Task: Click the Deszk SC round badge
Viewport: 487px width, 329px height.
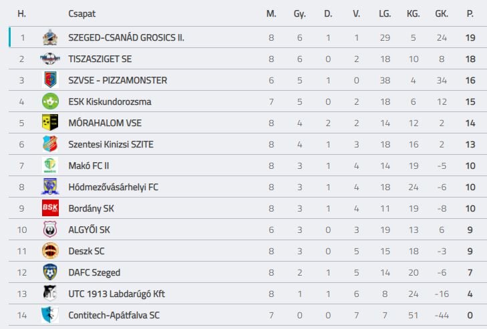Action: pyautogui.click(x=50, y=251)
